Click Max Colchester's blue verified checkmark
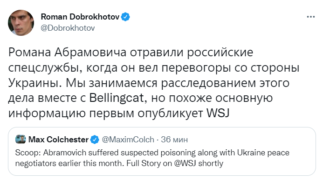Screen dimensions: 323x180 [95, 140]
